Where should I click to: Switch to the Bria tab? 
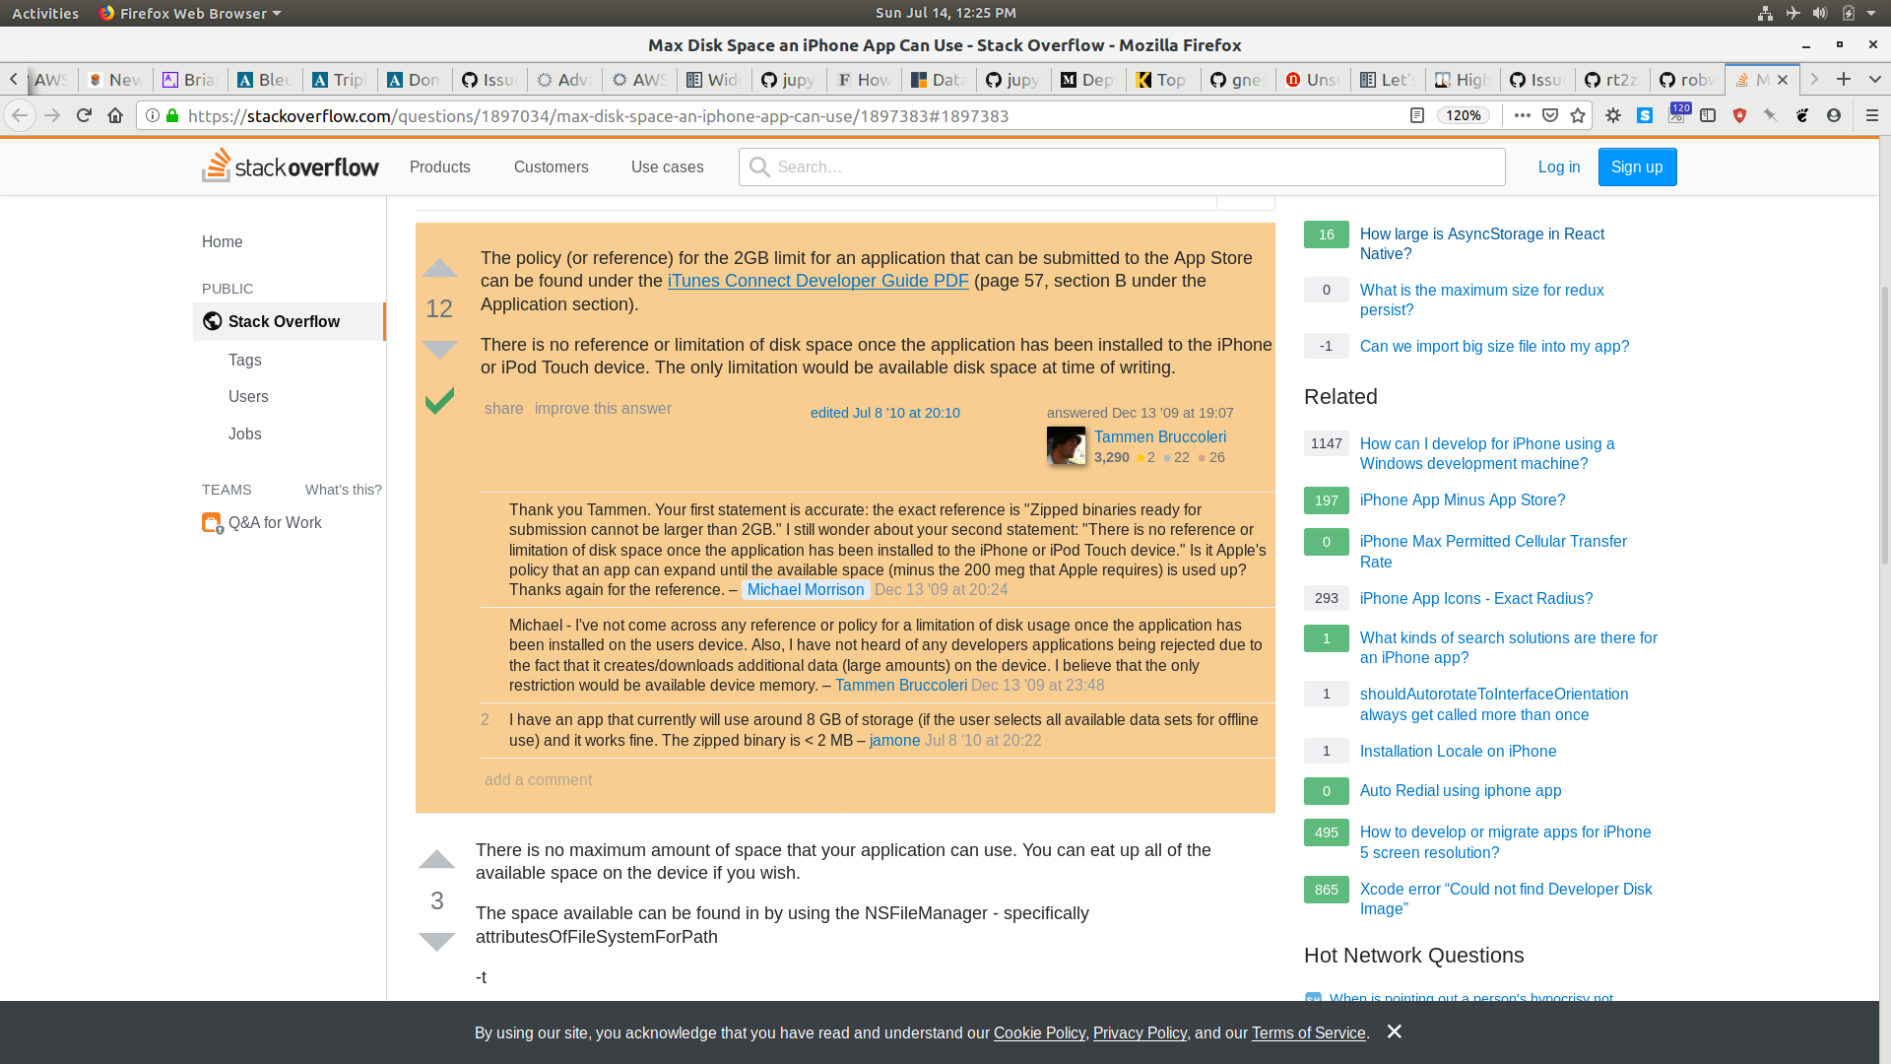point(190,80)
